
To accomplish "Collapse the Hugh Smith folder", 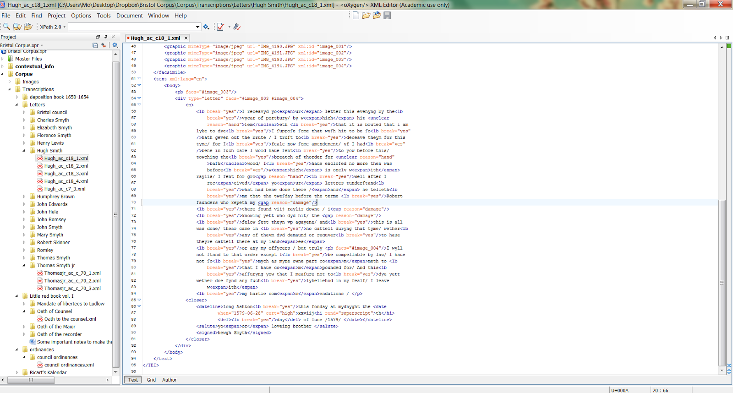I will tap(24, 150).
